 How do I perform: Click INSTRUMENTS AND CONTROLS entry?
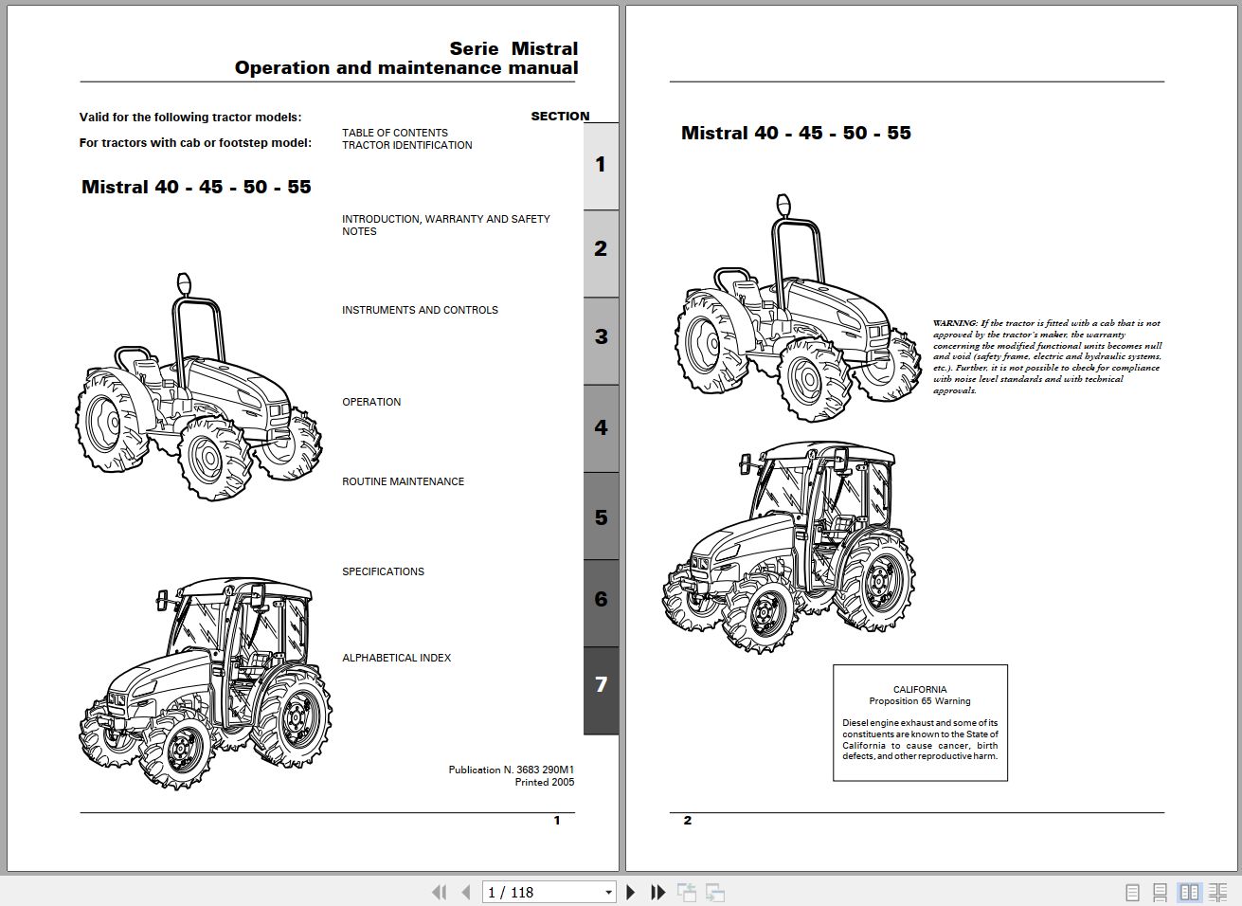(420, 310)
